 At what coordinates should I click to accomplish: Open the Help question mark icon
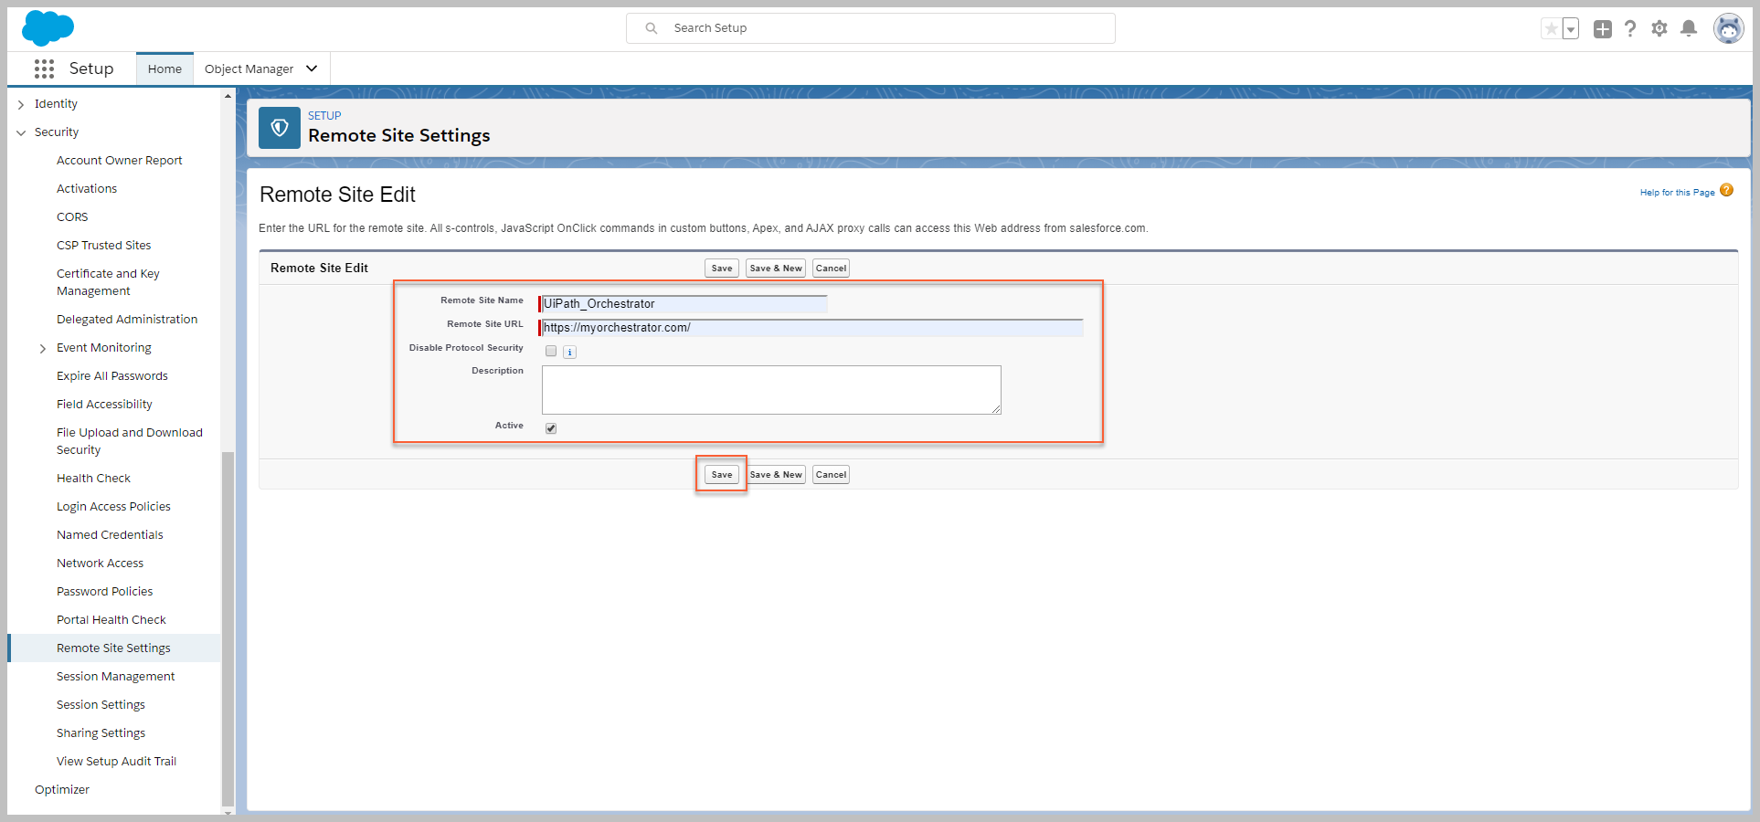tap(1630, 29)
